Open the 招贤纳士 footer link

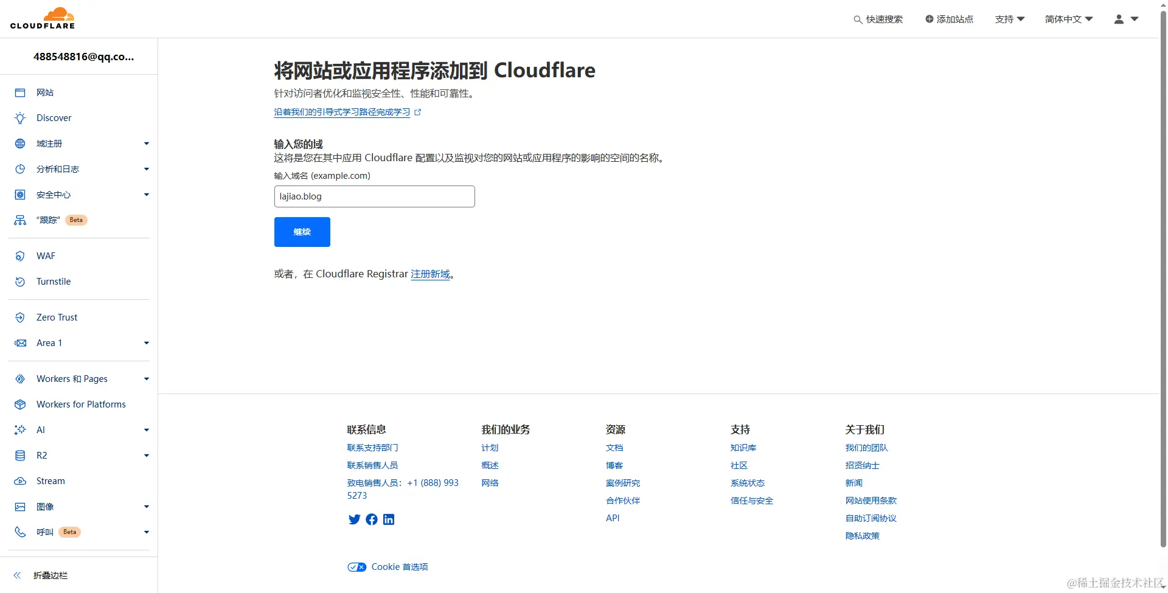click(863, 465)
